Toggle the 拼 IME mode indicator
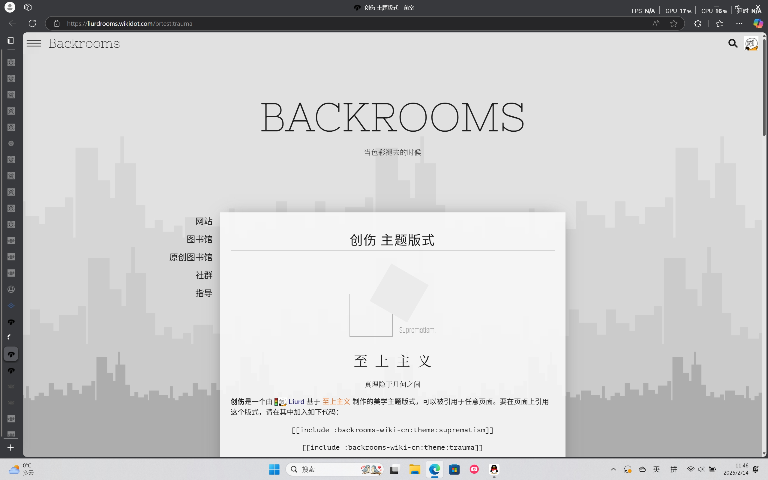The image size is (768, 480). (x=674, y=469)
